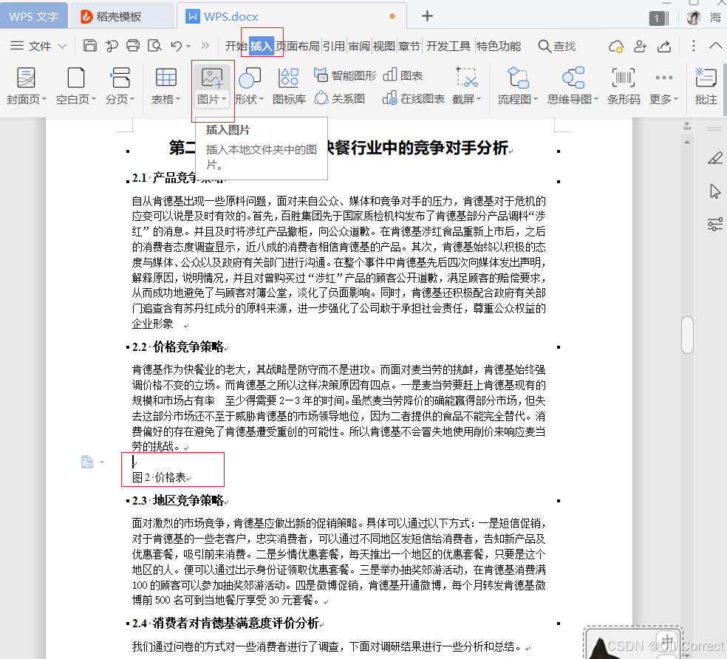This screenshot has width=727, height=659.
Task: Click the 查找 search button
Action: coord(557,46)
